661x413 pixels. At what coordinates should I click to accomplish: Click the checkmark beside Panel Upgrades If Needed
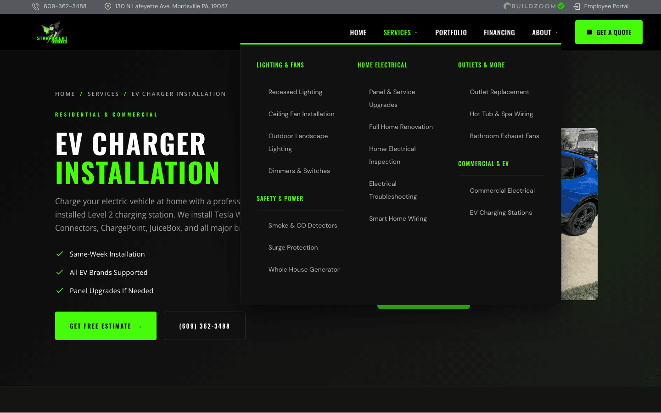tap(60, 290)
